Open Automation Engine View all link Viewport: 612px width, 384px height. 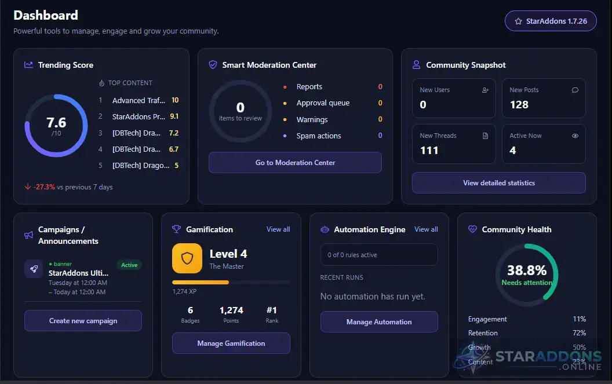426,229
